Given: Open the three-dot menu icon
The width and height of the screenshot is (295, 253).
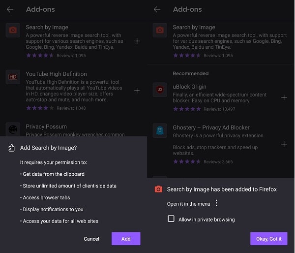Looking at the screenshot, I should 216,203.
